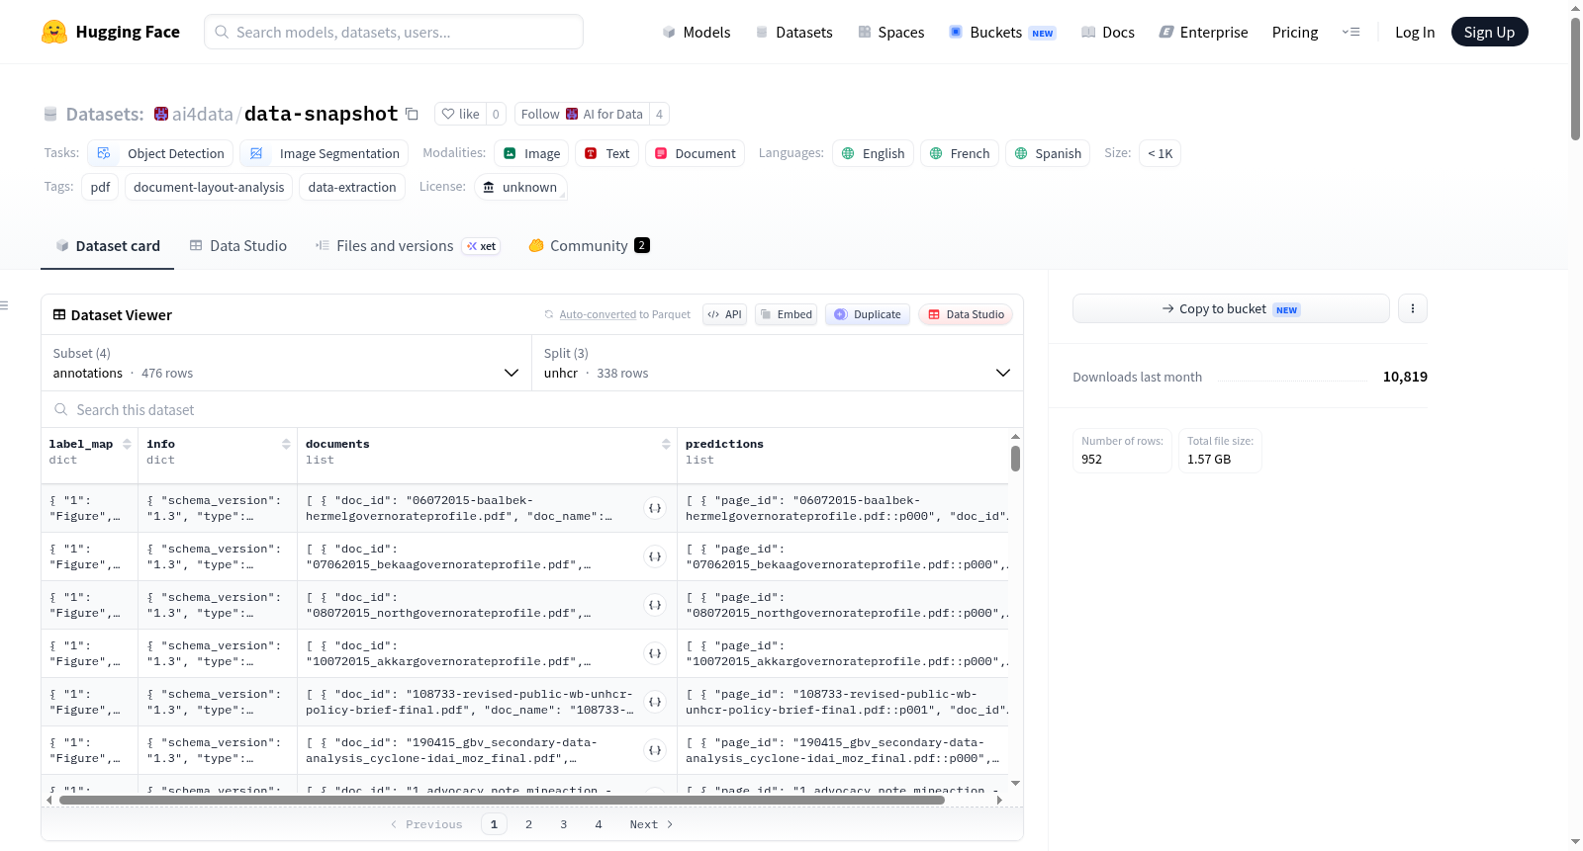Open Docs in the top navigation
This screenshot has width=1583, height=851.
pyautogui.click(x=1108, y=33)
